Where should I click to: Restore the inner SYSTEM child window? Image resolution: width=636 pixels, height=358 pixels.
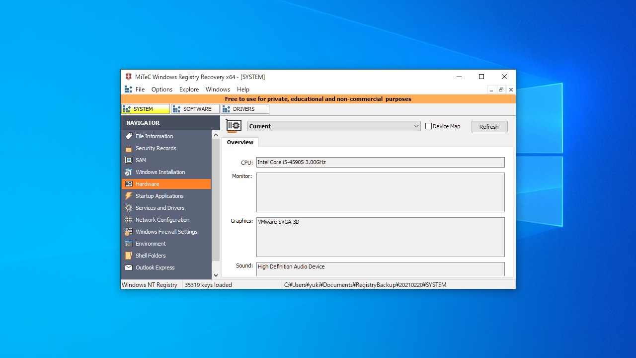(x=501, y=90)
